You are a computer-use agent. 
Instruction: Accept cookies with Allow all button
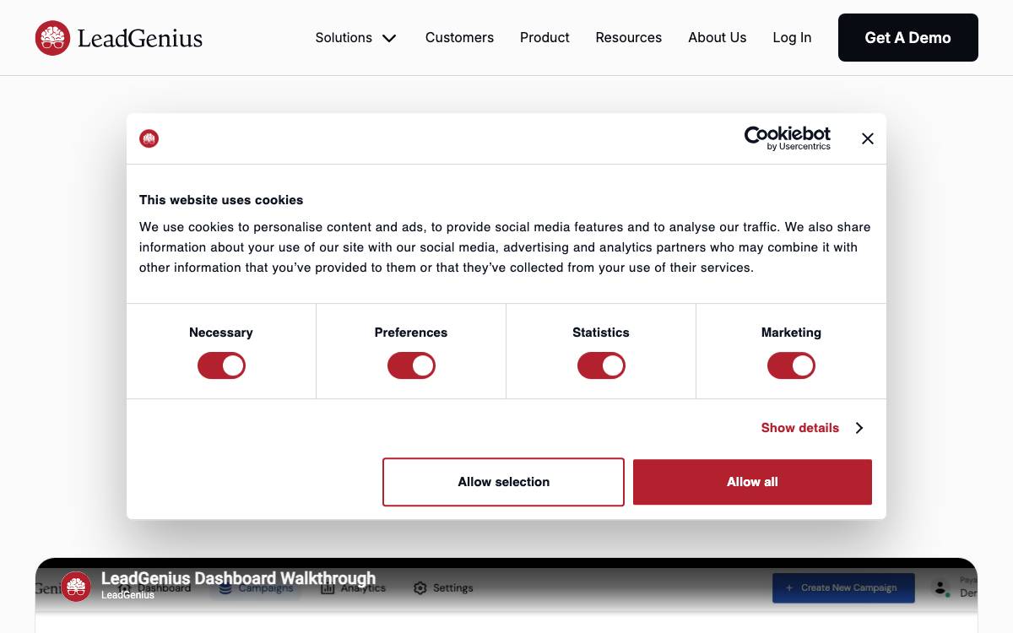click(x=752, y=482)
